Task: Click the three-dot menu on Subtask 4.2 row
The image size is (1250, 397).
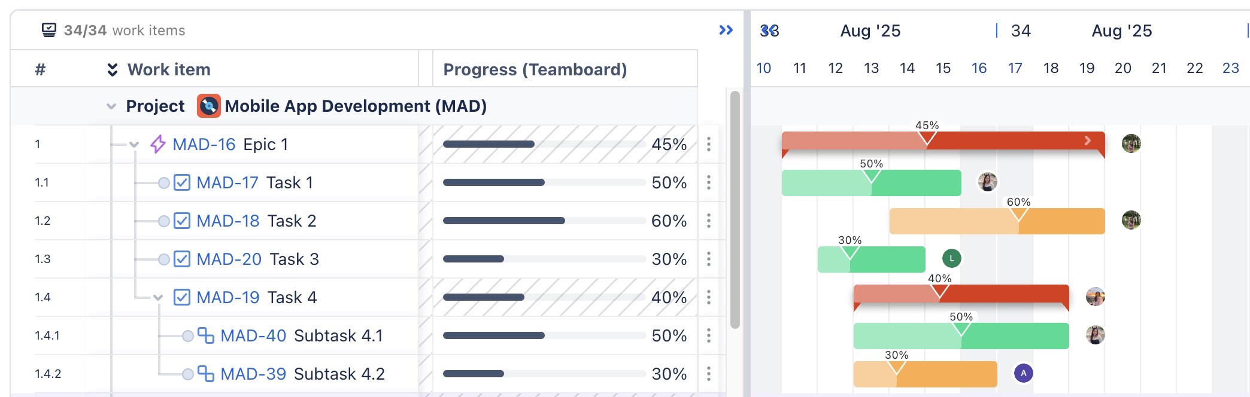Action: pyautogui.click(x=709, y=374)
